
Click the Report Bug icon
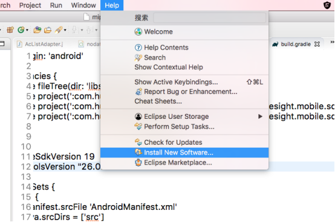click(138, 92)
